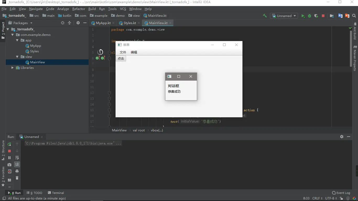
Task: Click the red Stop icon in main toolbar
Action: [x=323, y=16]
